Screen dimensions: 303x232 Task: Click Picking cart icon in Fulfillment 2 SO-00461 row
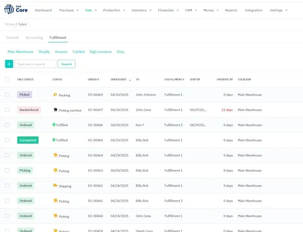point(55,201)
